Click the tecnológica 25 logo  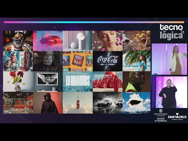click(x=172, y=31)
